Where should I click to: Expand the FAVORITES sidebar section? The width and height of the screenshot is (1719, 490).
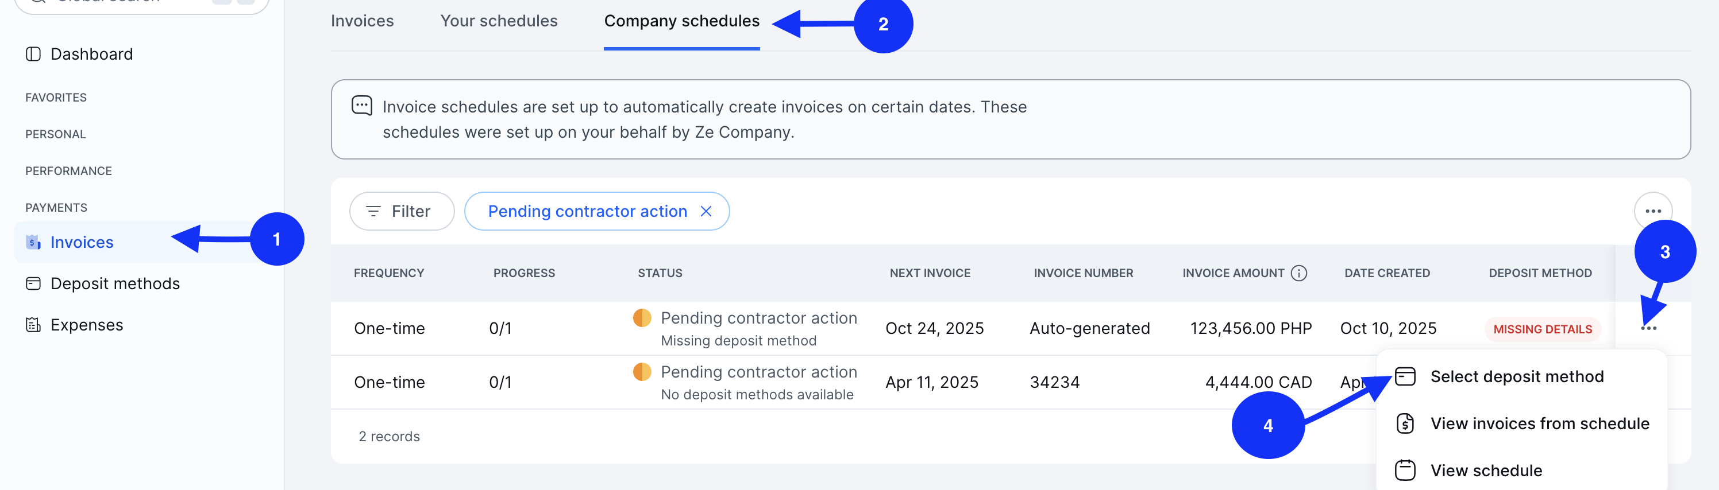click(x=56, y=98)
